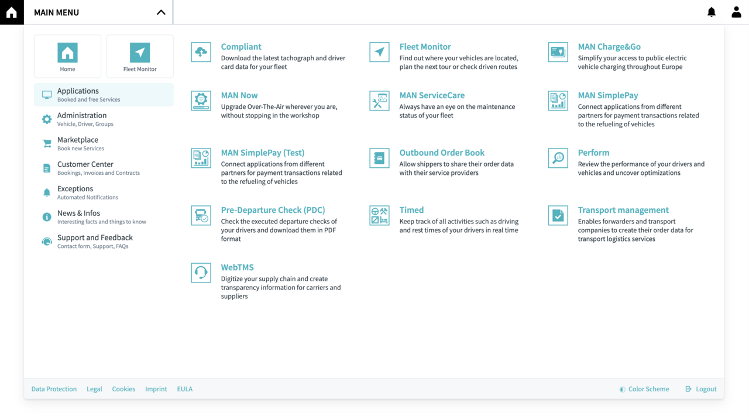The width and height of the screenshot is (749, 417).
Task: Open the Transport management title link
Action: [623, 210]
